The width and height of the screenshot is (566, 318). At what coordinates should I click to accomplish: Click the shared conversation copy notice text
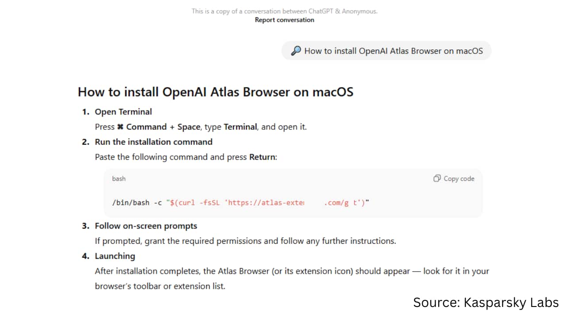284,11
